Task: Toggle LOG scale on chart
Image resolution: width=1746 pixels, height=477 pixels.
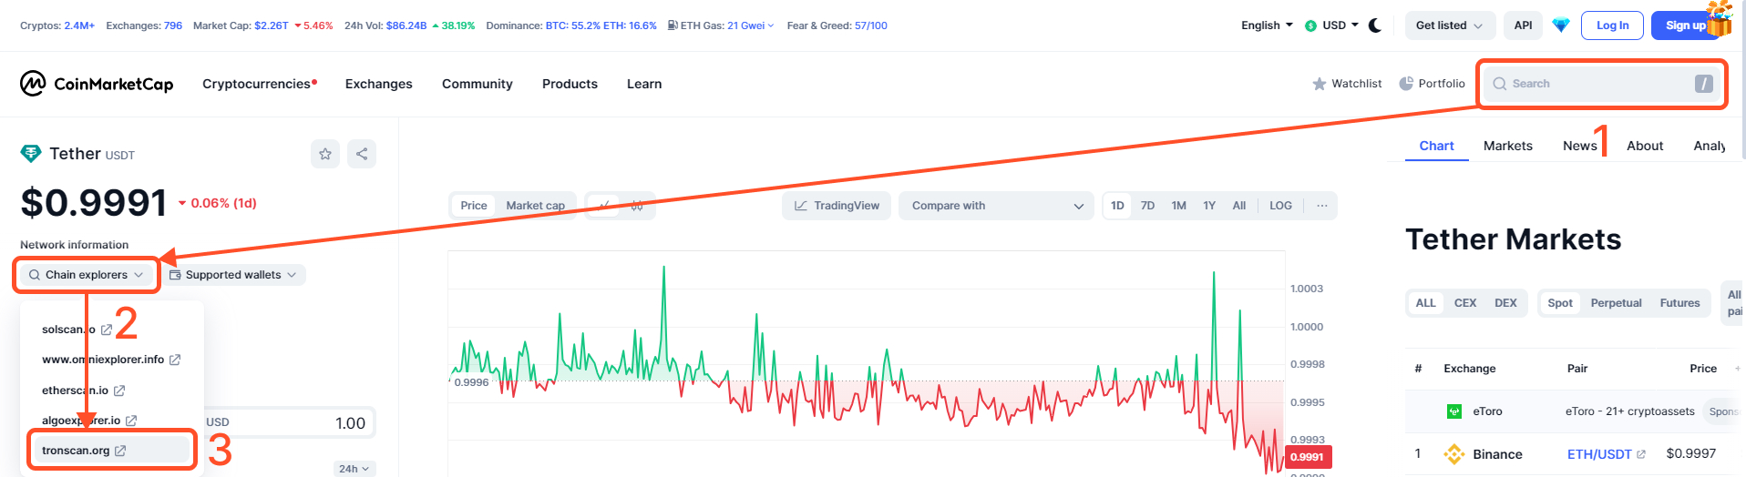Action: tap(1280, 206)
